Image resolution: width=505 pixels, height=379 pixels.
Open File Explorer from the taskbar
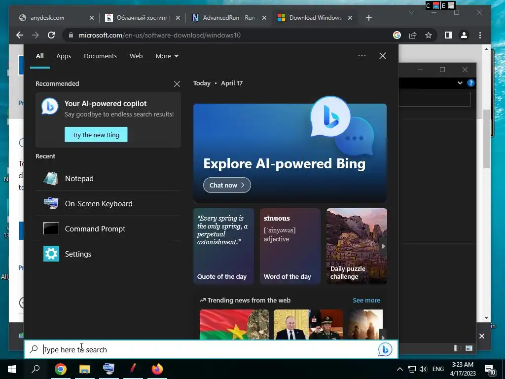pyautogui.click(x=85, y=369)
